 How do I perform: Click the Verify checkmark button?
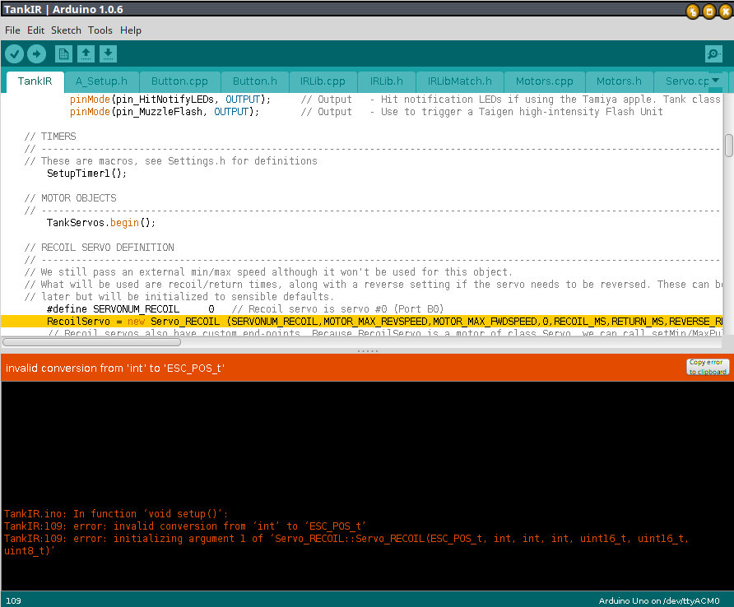click(15, 53)
